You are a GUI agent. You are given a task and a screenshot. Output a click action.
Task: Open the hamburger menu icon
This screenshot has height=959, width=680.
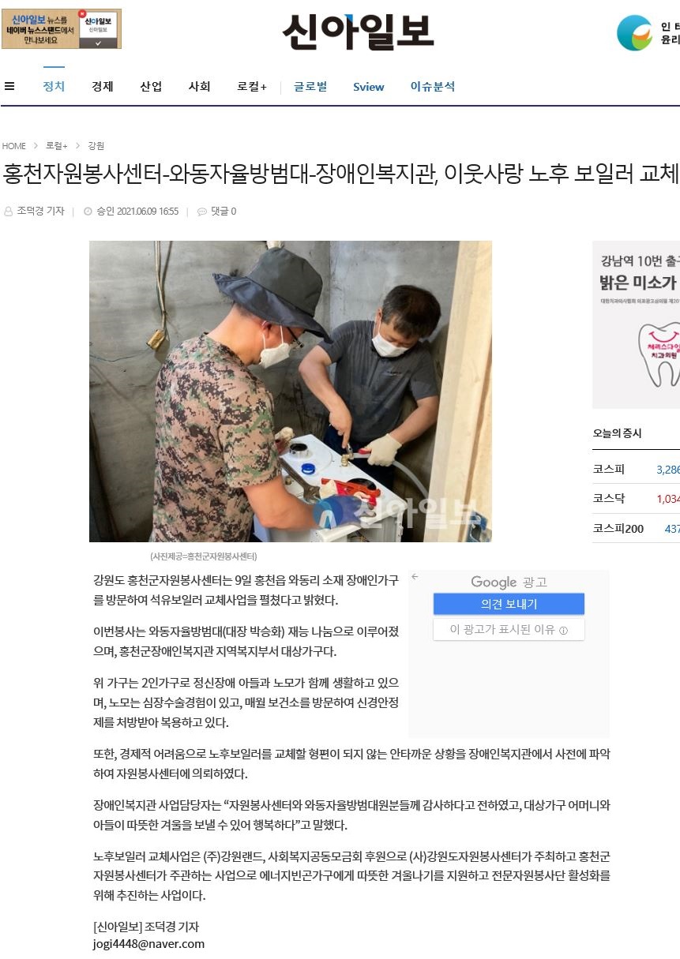point(9,87)
